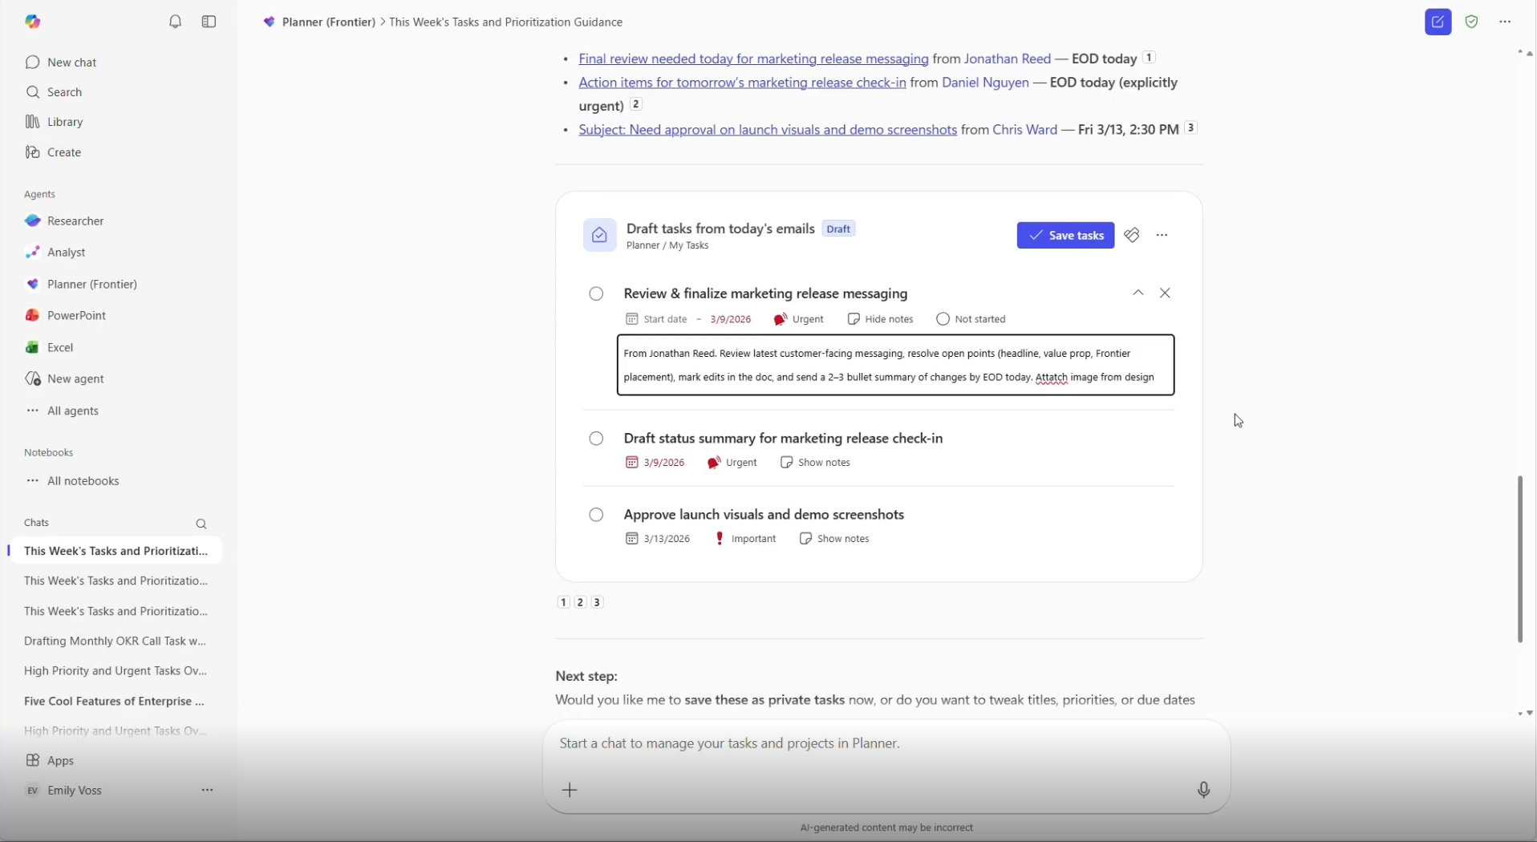Mark Approve launch visuals task complete
1537x842 pixels.
coord(596,515)
